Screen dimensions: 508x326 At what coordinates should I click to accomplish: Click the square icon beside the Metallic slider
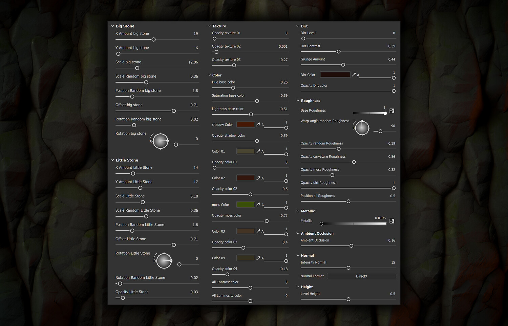click(x=392, y=221)
